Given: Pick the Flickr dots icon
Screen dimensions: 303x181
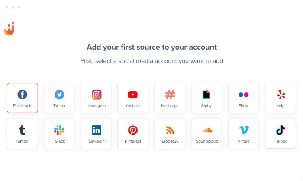Looking at the screenshot, I should pos(243,95).
